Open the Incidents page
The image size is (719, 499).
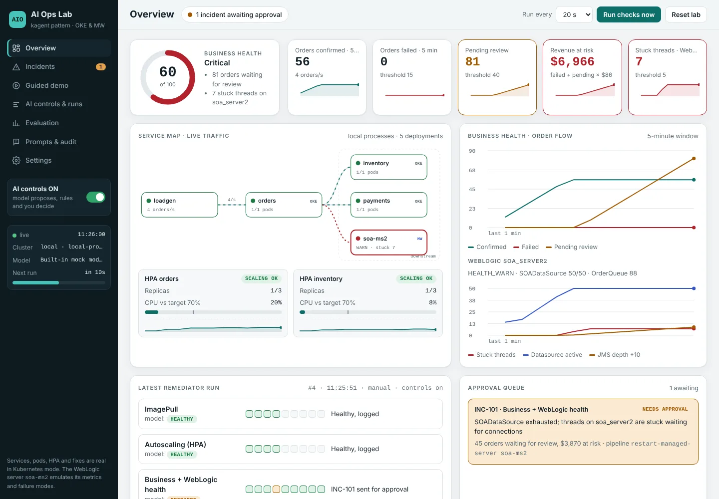[59, 67]
